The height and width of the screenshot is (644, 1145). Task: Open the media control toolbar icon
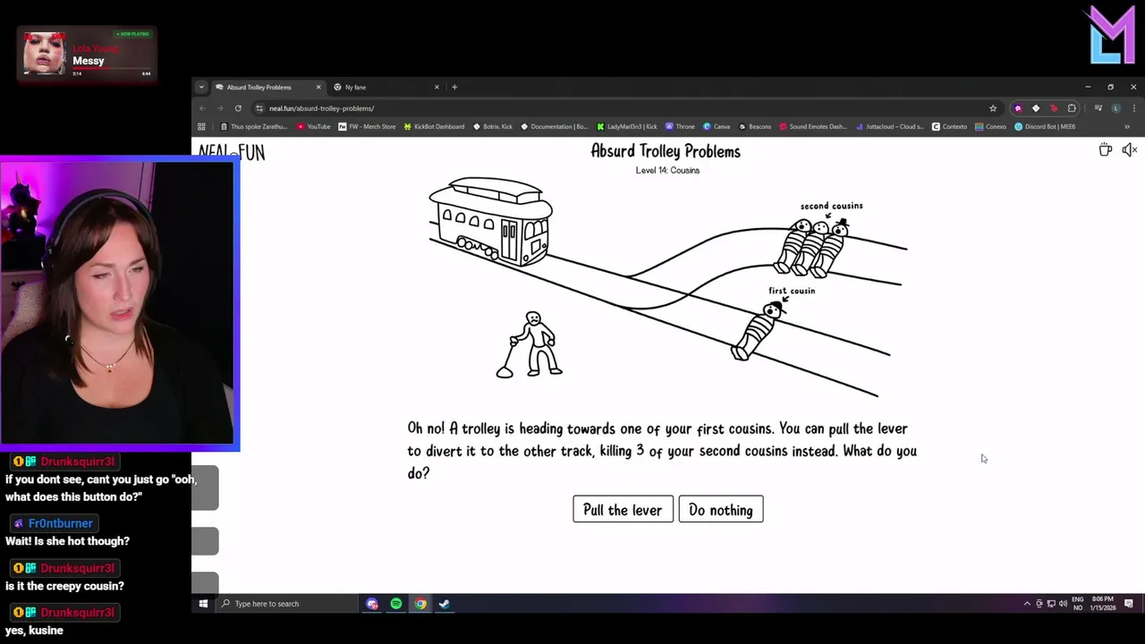click(x=1098, y=108)
